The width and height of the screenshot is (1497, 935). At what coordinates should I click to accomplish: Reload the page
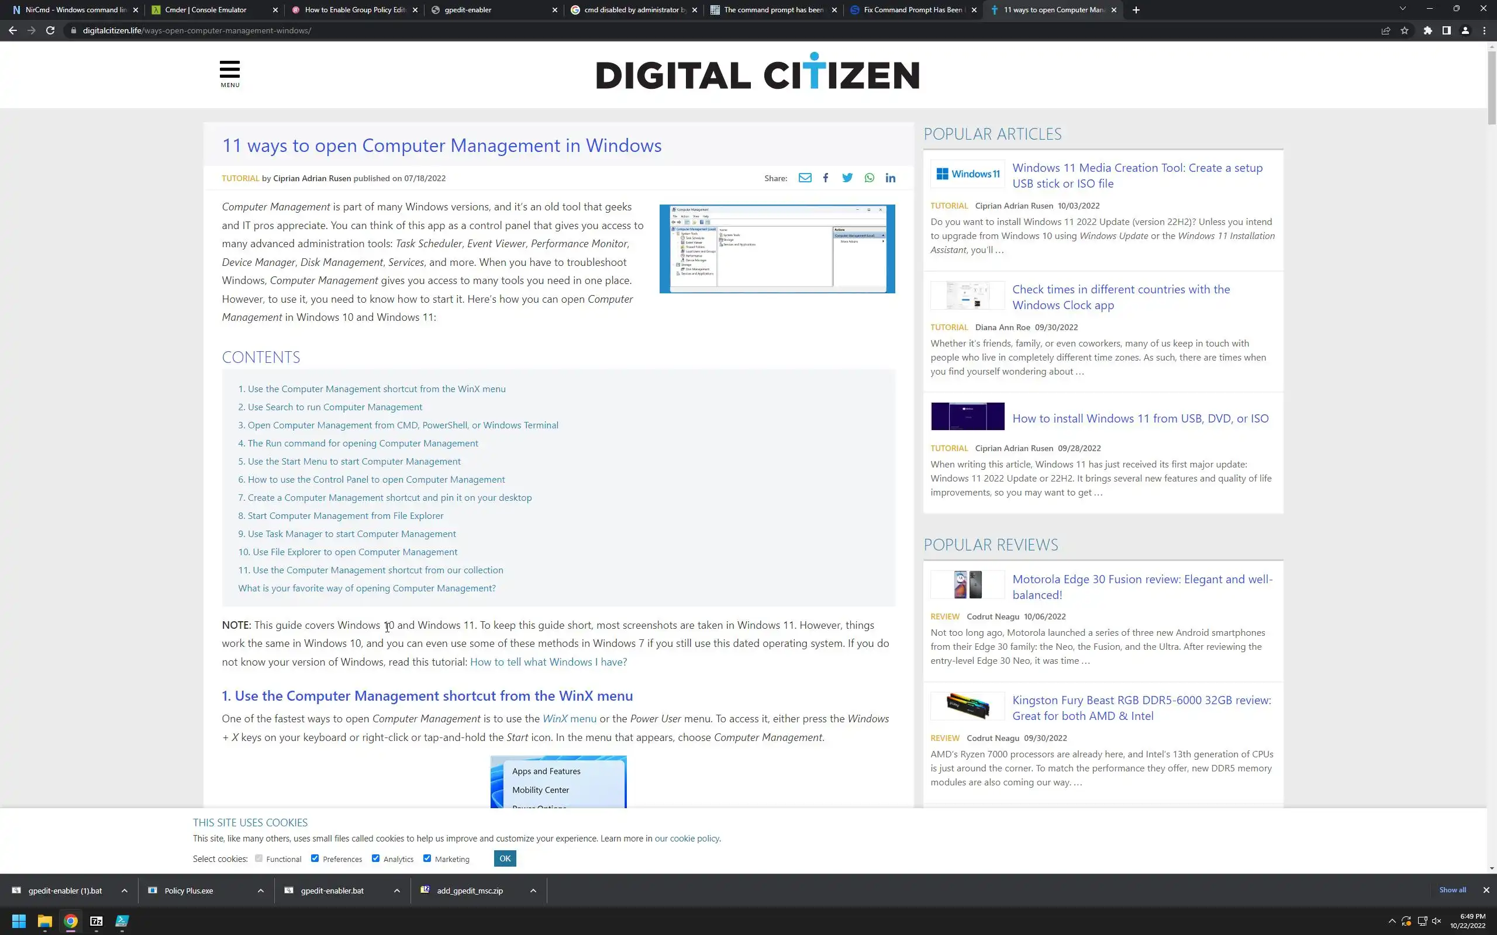[x=50, y=30]
